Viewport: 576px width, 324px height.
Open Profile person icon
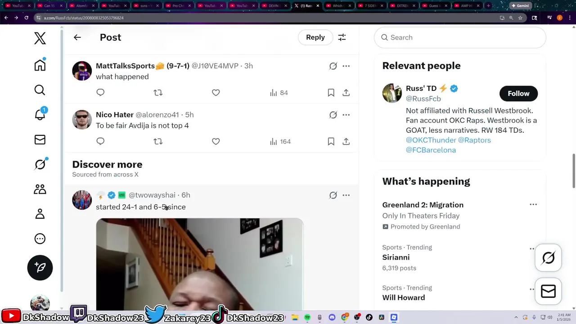pyautogui.click(x=40, y=214)
